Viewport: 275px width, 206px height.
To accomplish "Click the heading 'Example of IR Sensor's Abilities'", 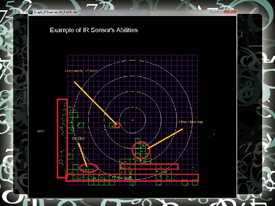I will tap(94, 30).
